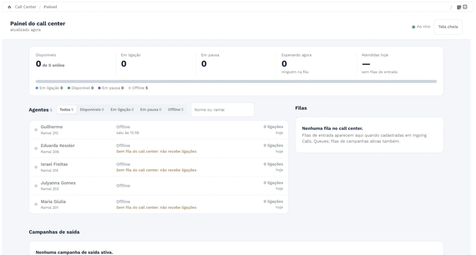
Task: Show agents in the Em pausa tab
Action: tap(151, 110)
